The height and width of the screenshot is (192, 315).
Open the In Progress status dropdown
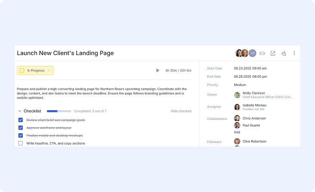pyautogui.click(x=35, y=70)
